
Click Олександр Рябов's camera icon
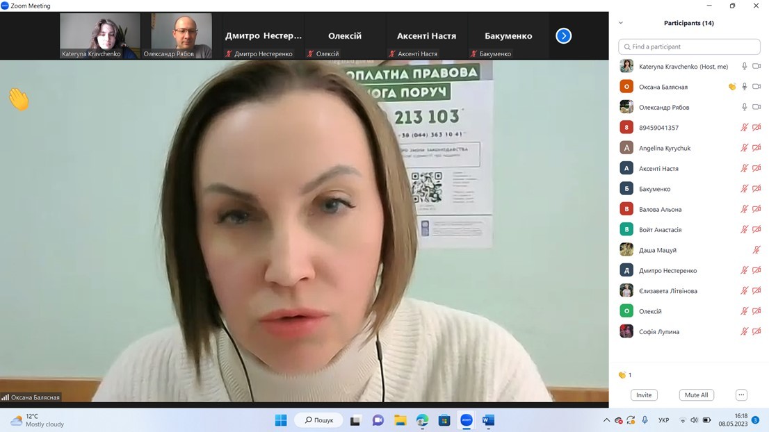tap(756, 107)
